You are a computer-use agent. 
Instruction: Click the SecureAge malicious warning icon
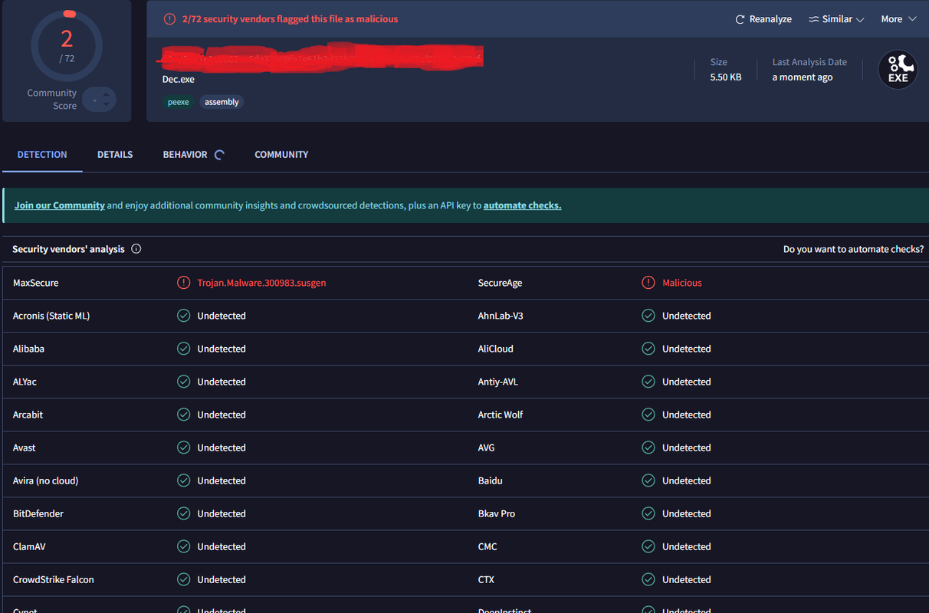(648, 283)
